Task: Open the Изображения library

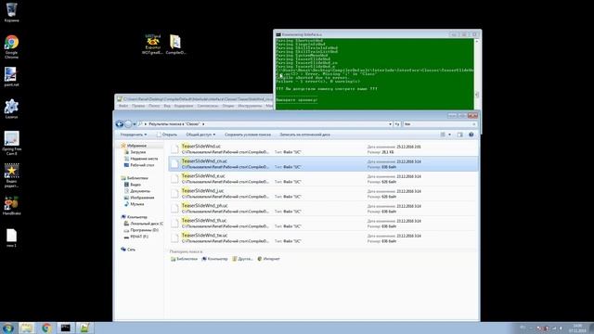Action: click(x=139, y=198)
